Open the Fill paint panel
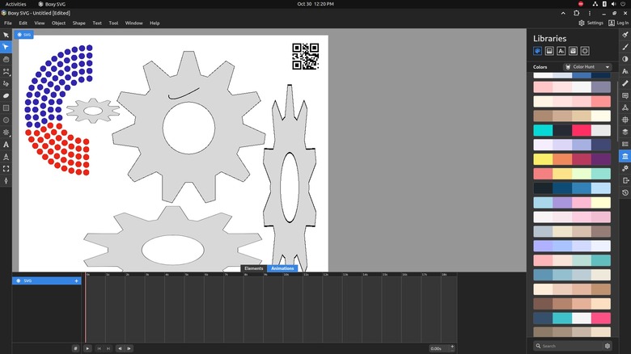Viewport: 631px width, 354px height. coord(625,35)
